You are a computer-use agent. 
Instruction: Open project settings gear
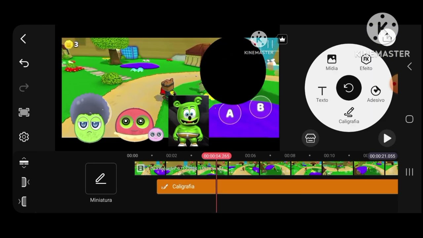(x=24, y=137)
